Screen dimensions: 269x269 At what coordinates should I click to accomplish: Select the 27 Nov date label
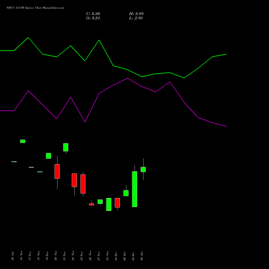(99, 256)
